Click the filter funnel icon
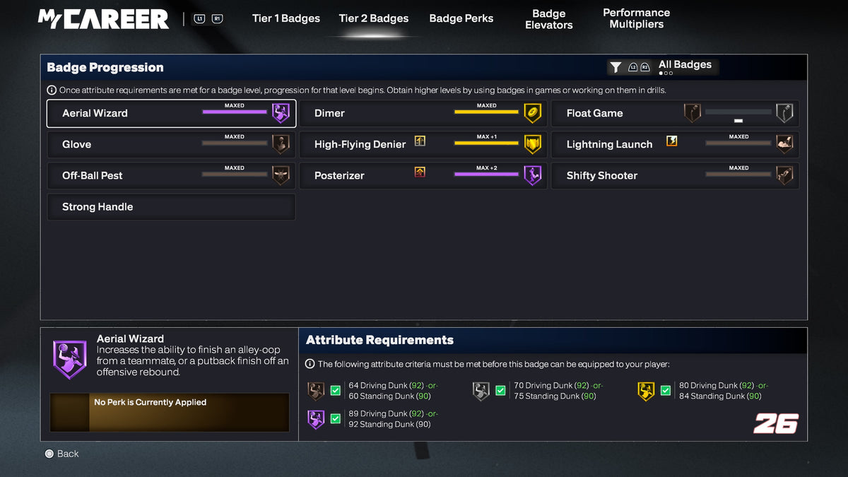 coord(616,67)
